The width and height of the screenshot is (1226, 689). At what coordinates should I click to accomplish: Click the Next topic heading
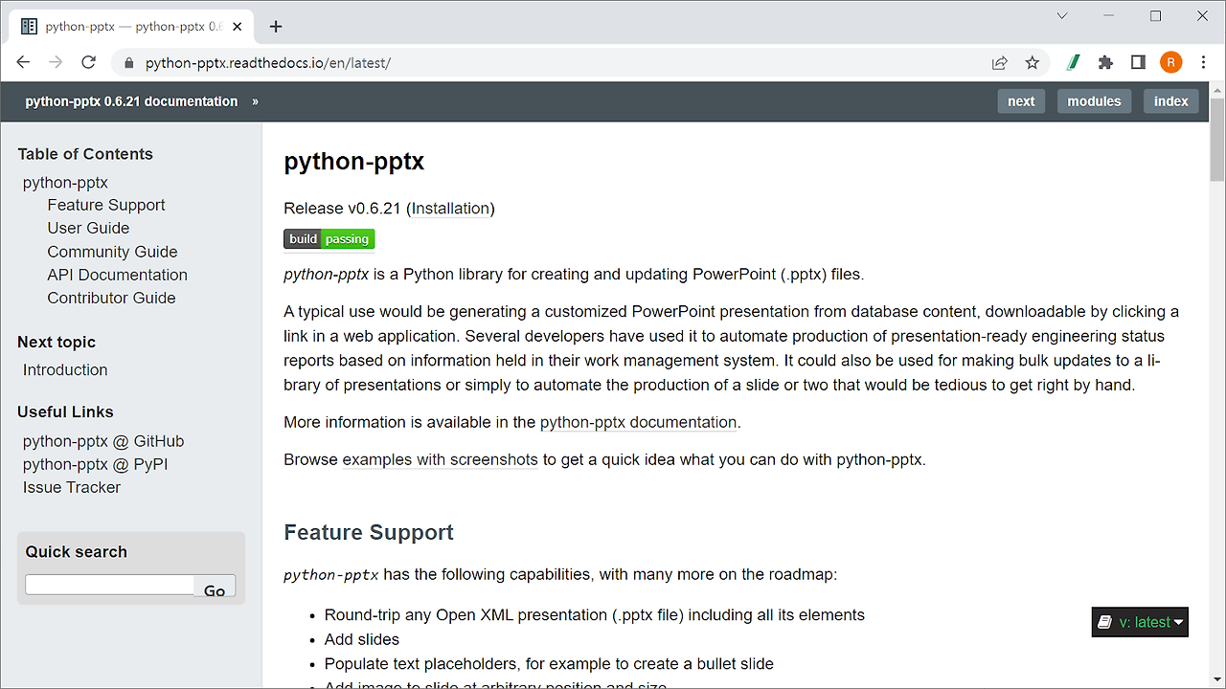57,342
